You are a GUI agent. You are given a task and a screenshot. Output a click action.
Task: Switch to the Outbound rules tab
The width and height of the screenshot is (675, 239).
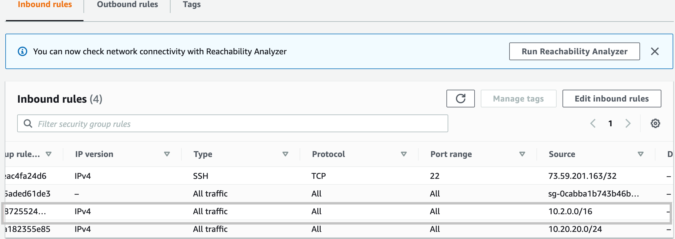[127, 5]
